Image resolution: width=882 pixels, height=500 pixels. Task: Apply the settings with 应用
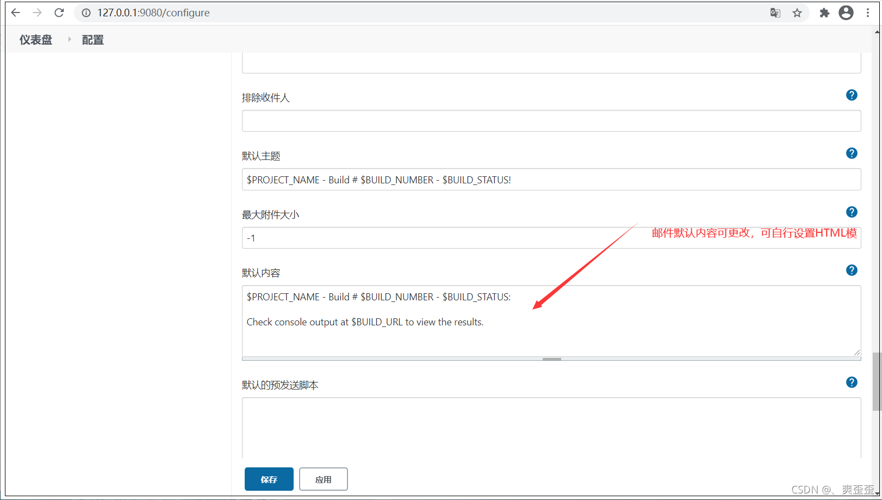point(324,479)
